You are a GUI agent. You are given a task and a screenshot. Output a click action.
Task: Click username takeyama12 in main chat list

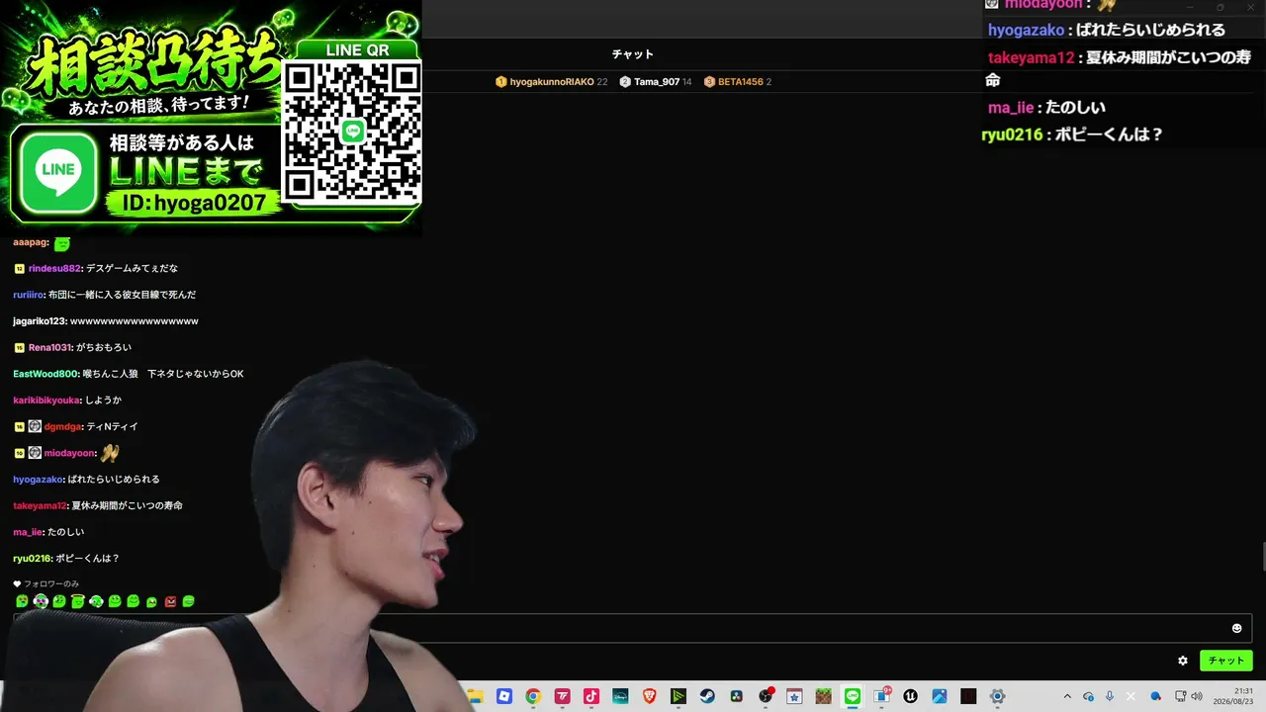coord(40,506)
